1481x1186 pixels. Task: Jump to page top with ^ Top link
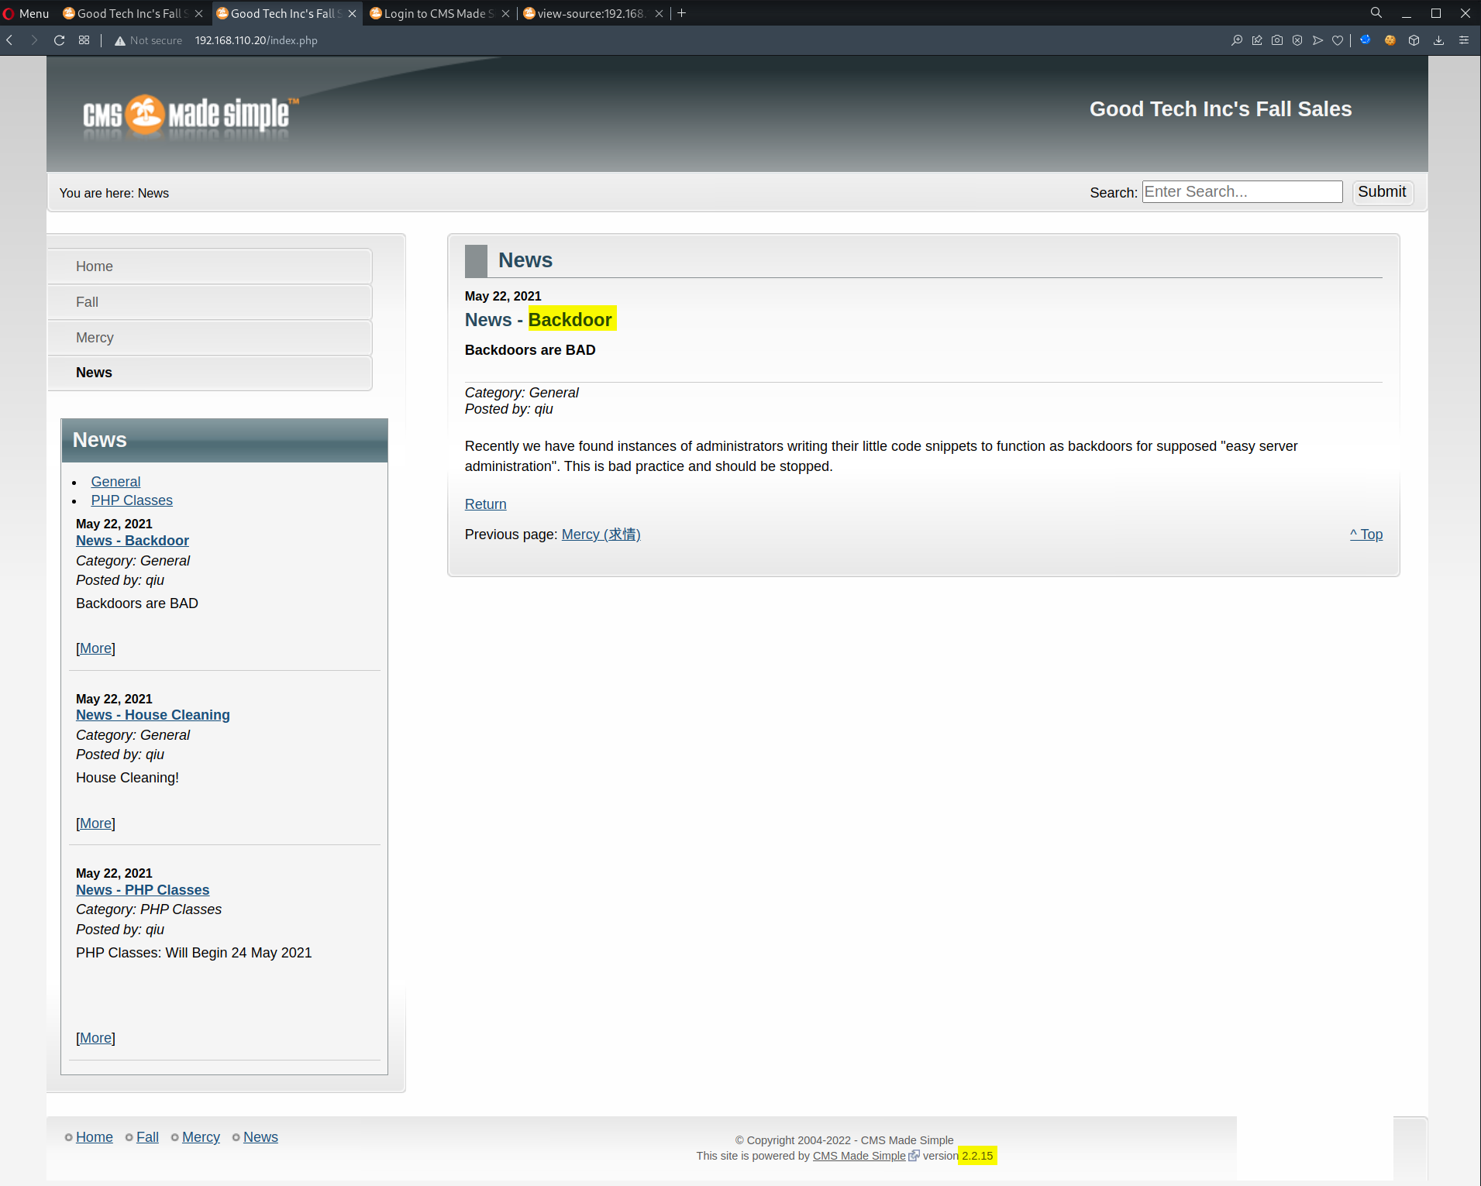pos(1366,535)
